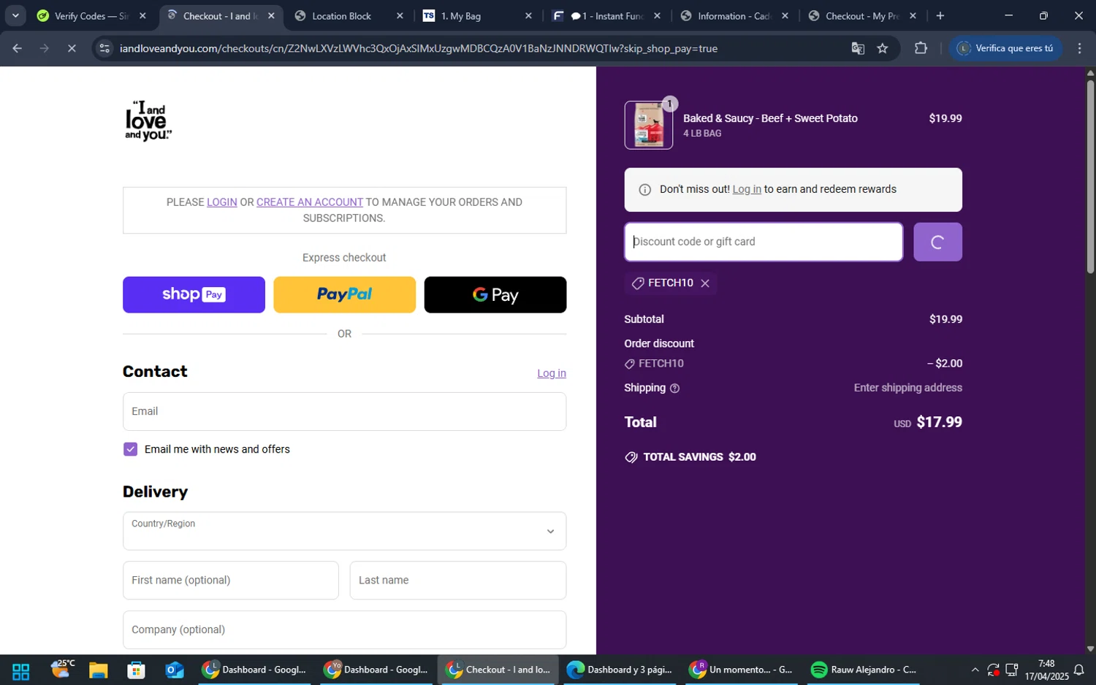Click the Last name field
The height and width of the screenshot is (685, 1096).
click(x=458, y=581)
